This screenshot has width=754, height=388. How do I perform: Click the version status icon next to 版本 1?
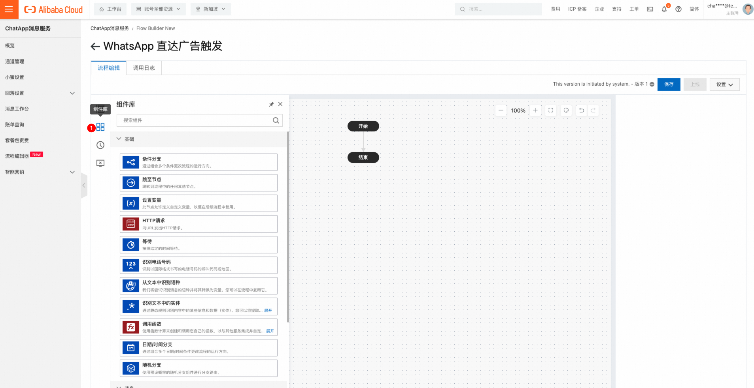coord(652,84)
